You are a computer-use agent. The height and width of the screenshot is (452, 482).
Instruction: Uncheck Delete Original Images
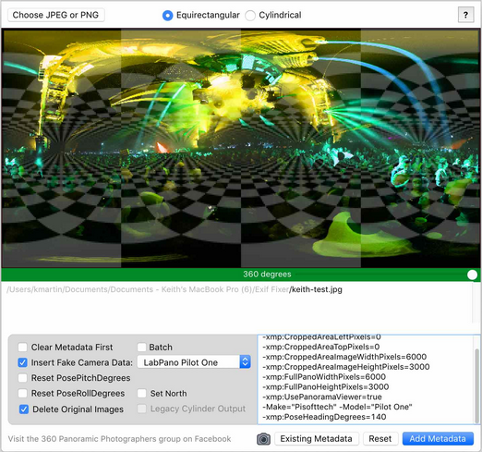coord(24,409)
